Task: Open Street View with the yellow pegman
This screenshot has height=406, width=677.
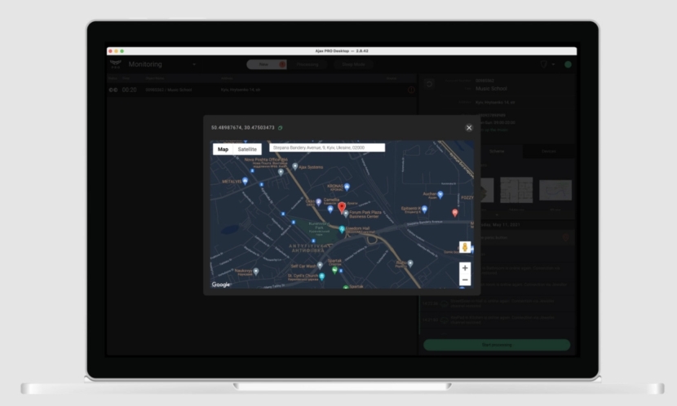Action: click(465, 247)
